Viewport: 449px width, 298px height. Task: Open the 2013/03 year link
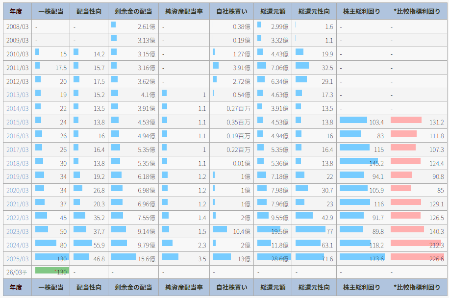click(x=17, y=95)
